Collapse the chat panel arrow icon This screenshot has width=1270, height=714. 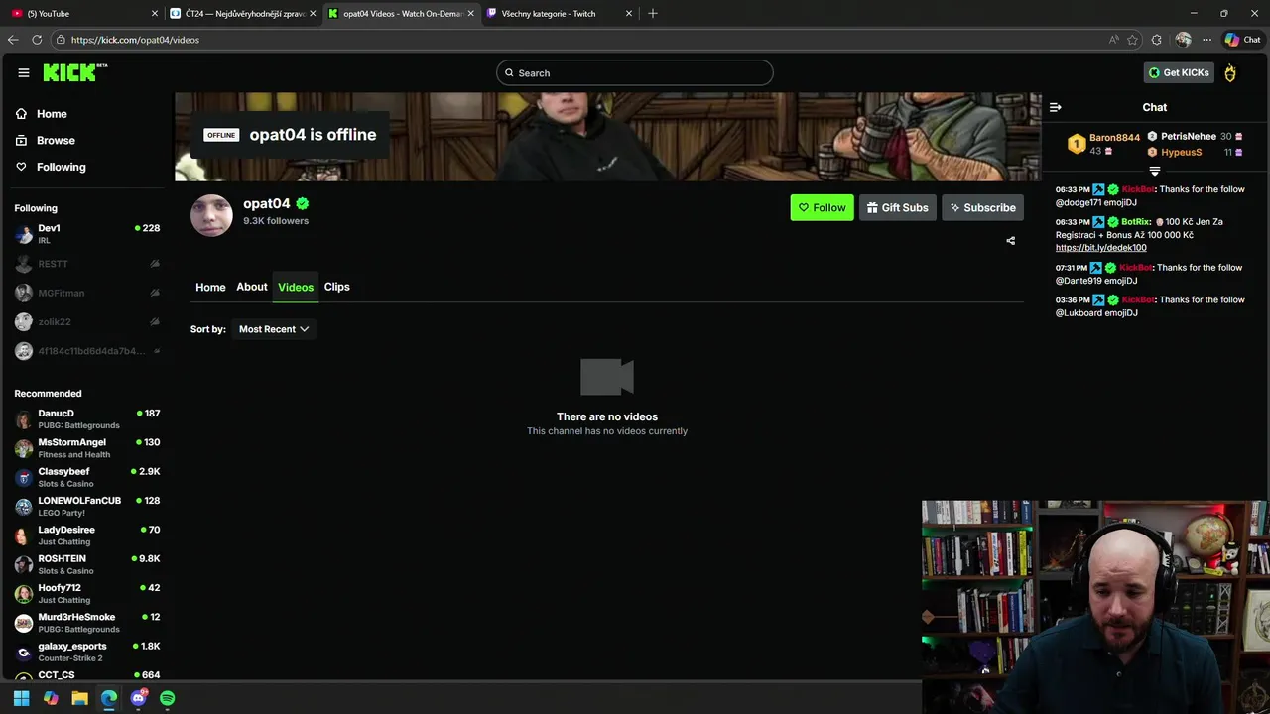1056,107
